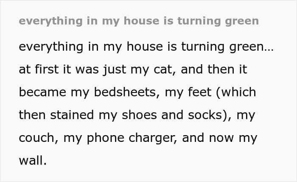Click the word "charger,"

click(x=153, y=138)
